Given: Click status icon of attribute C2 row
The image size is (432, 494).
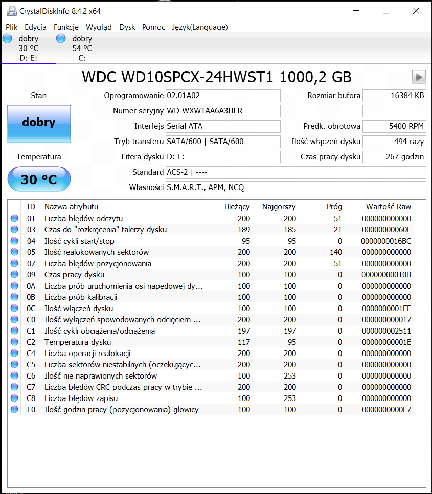Looking at the screenshot, I should (14, 342).
